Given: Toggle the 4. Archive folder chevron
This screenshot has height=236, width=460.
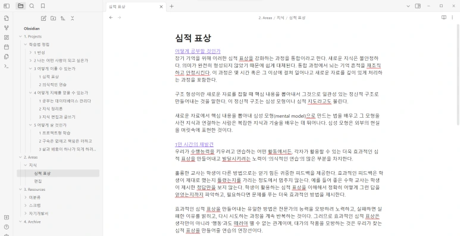Looking at the screenshot, I should coord(21,222).
